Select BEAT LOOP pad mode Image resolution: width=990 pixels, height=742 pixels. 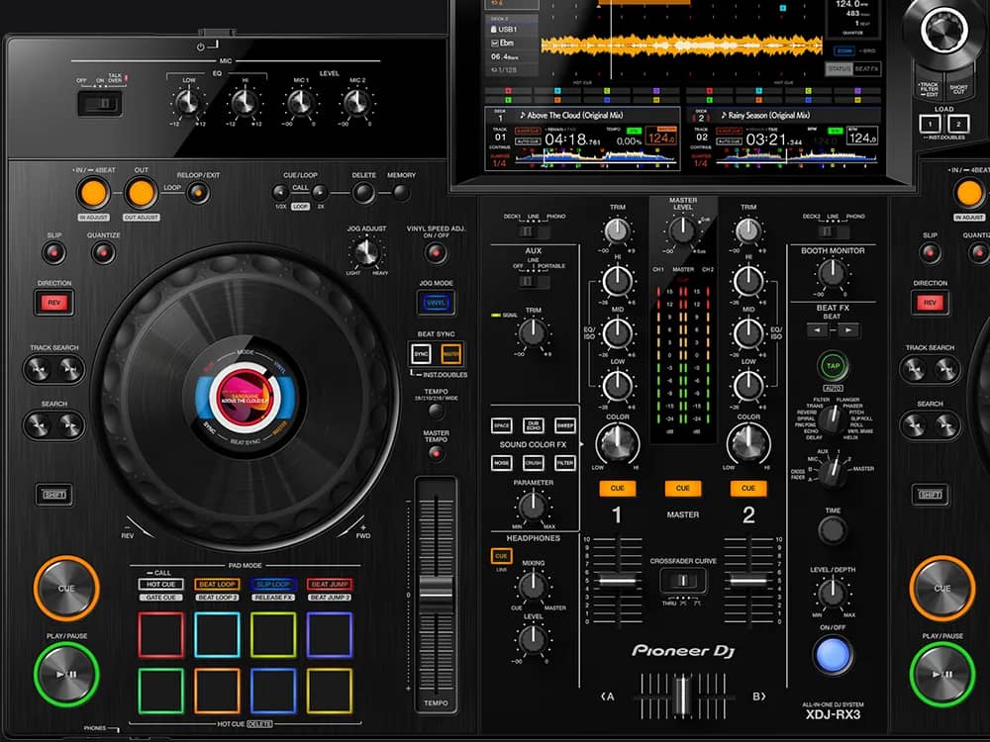point(217,585)
